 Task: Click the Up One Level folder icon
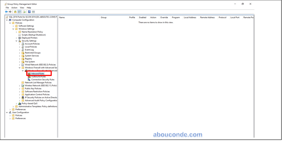15,12
